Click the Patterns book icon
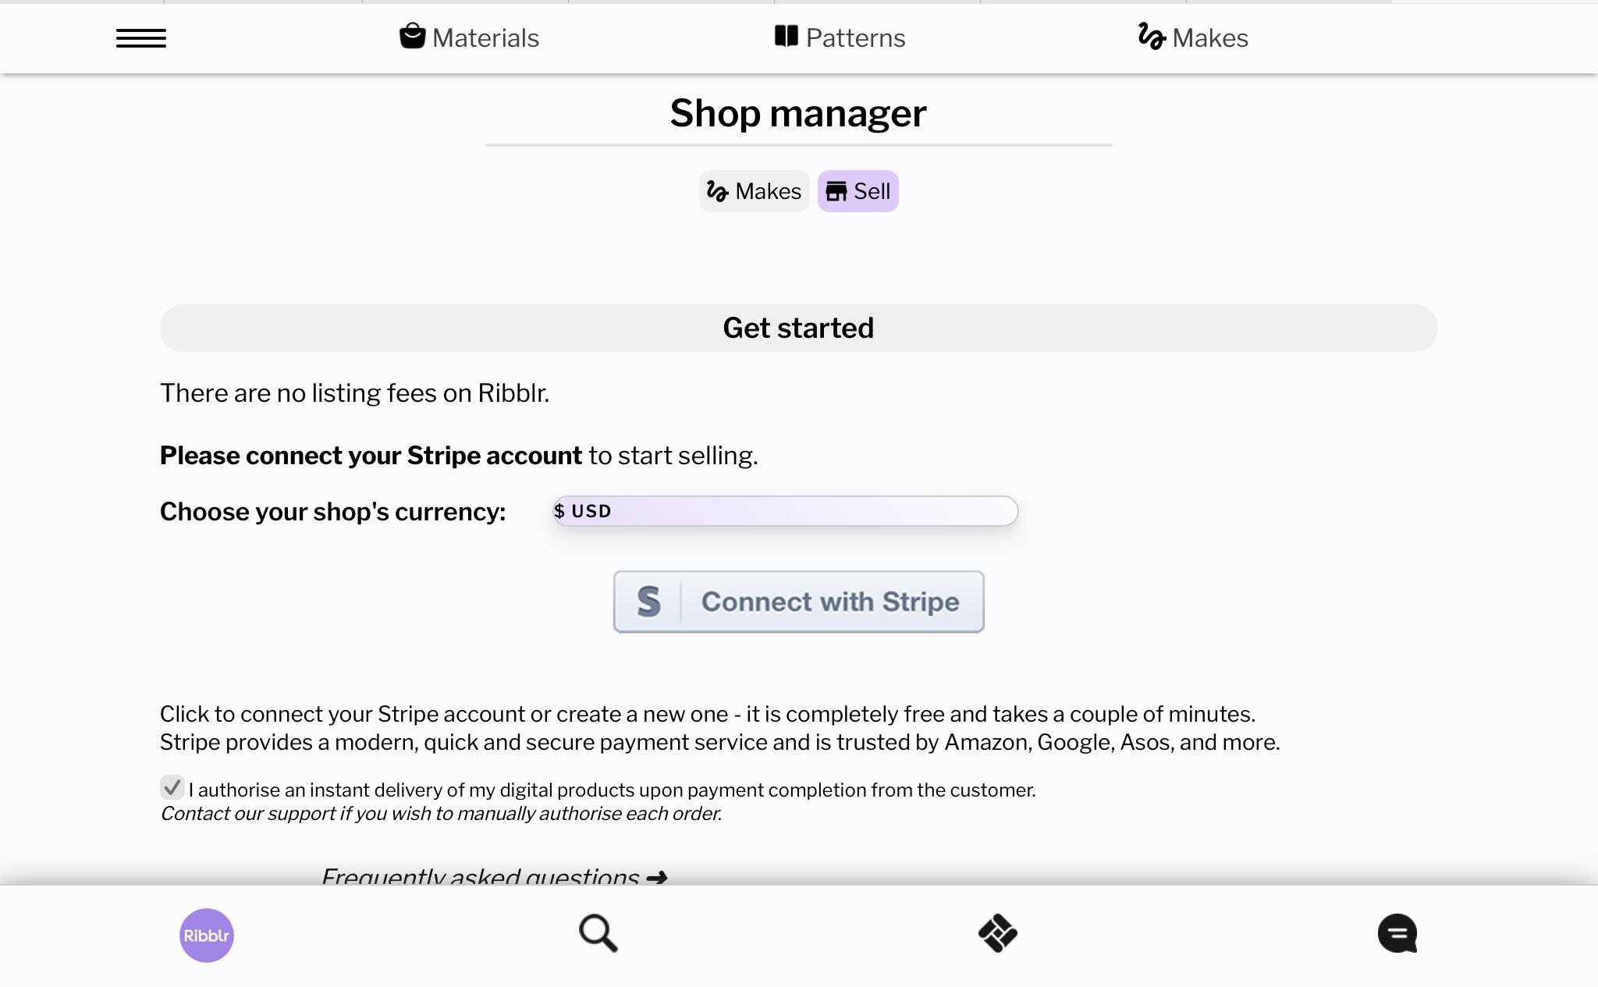Viewport: 1598px width, 987px height. (786, 36)
